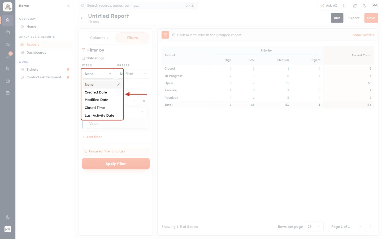Screen dimensions: 382x239
Task: Collapse the sidebar with double chevron icon
Action: click(68, 6)
